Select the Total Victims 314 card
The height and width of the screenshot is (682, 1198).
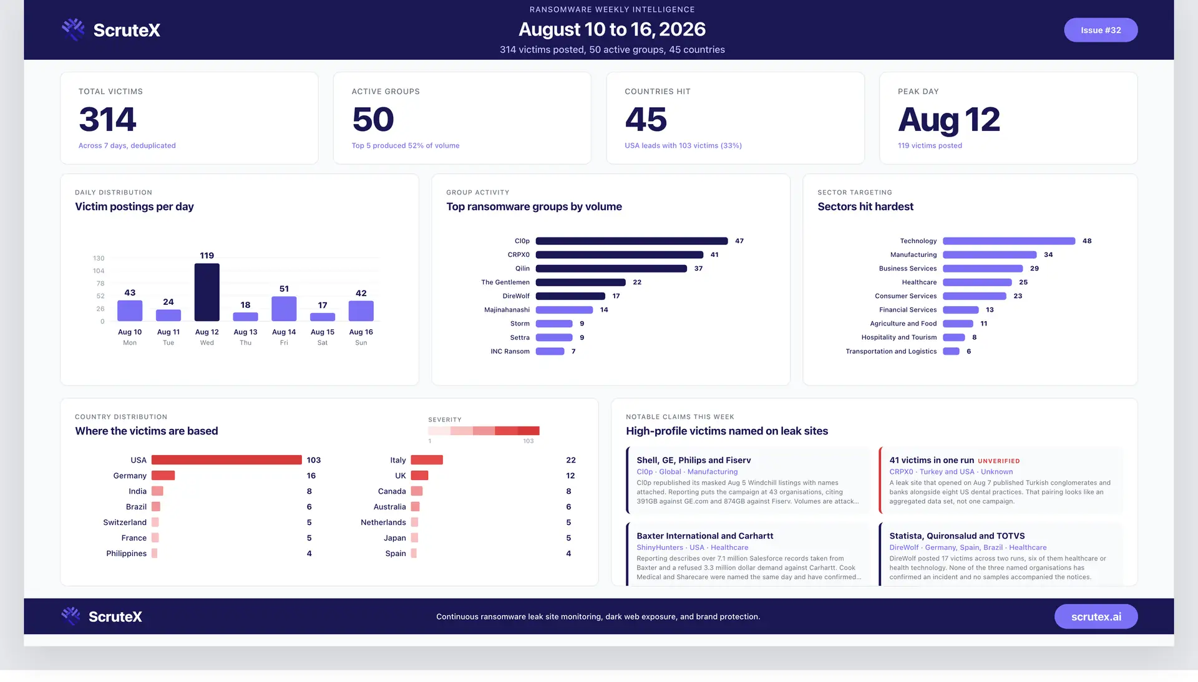189,118
